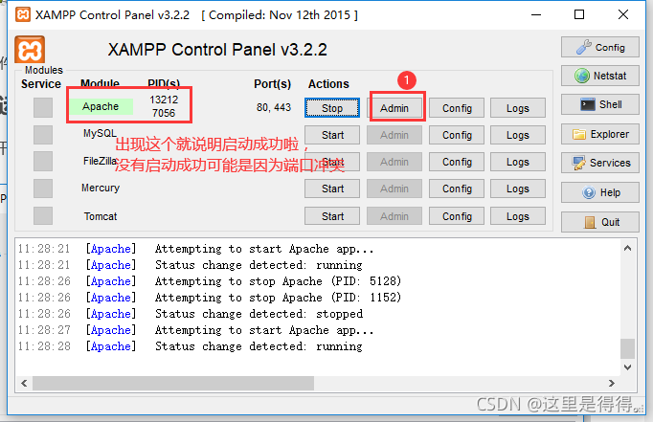
Task: Toggle the Mercury service checkbox
Action: (x=43, y=189)
